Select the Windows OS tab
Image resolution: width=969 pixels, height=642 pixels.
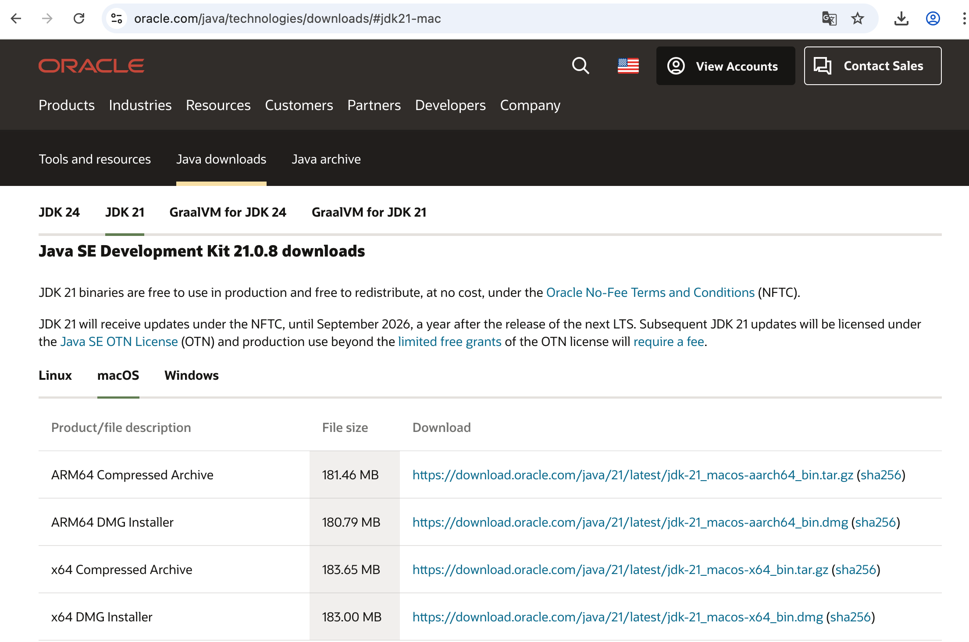(x=191, y=375)
